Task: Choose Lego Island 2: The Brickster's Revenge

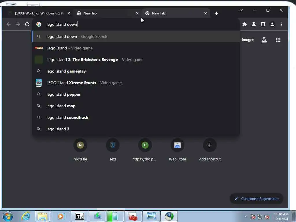Action: pyautogui.click(x=136, y=60)
